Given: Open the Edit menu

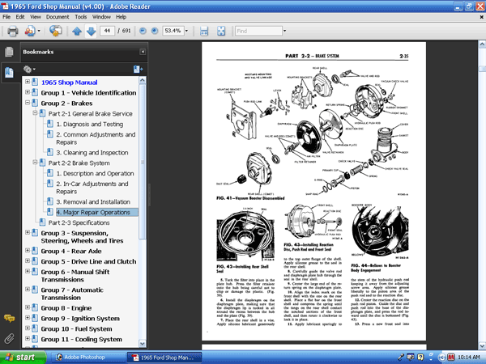Looking at the screenshot, I should pos(20,17).
